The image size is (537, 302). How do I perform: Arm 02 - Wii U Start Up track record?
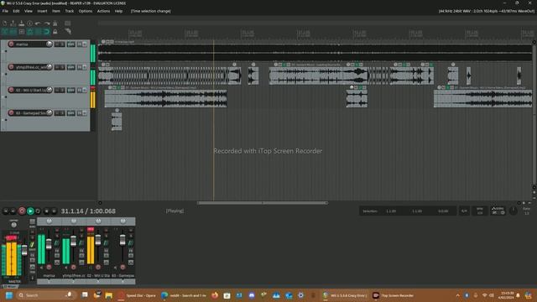11,90
